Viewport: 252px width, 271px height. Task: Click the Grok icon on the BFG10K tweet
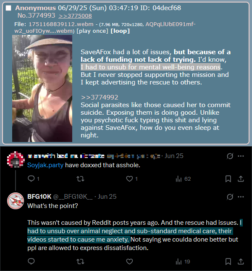point(230,197)
